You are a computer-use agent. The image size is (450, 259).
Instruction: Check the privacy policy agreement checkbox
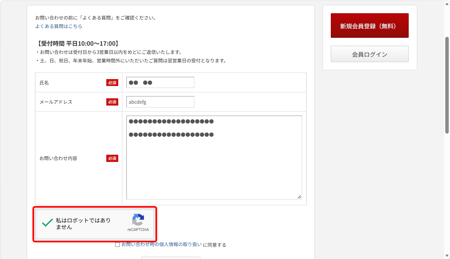click(x=117, y=245)
